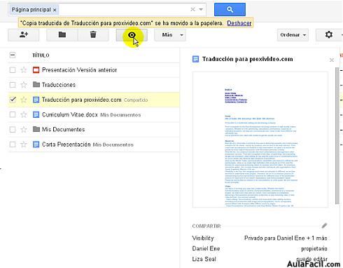Click the Deshacer undo link
The width and height of the screenshot is (343, 268).
239,23
